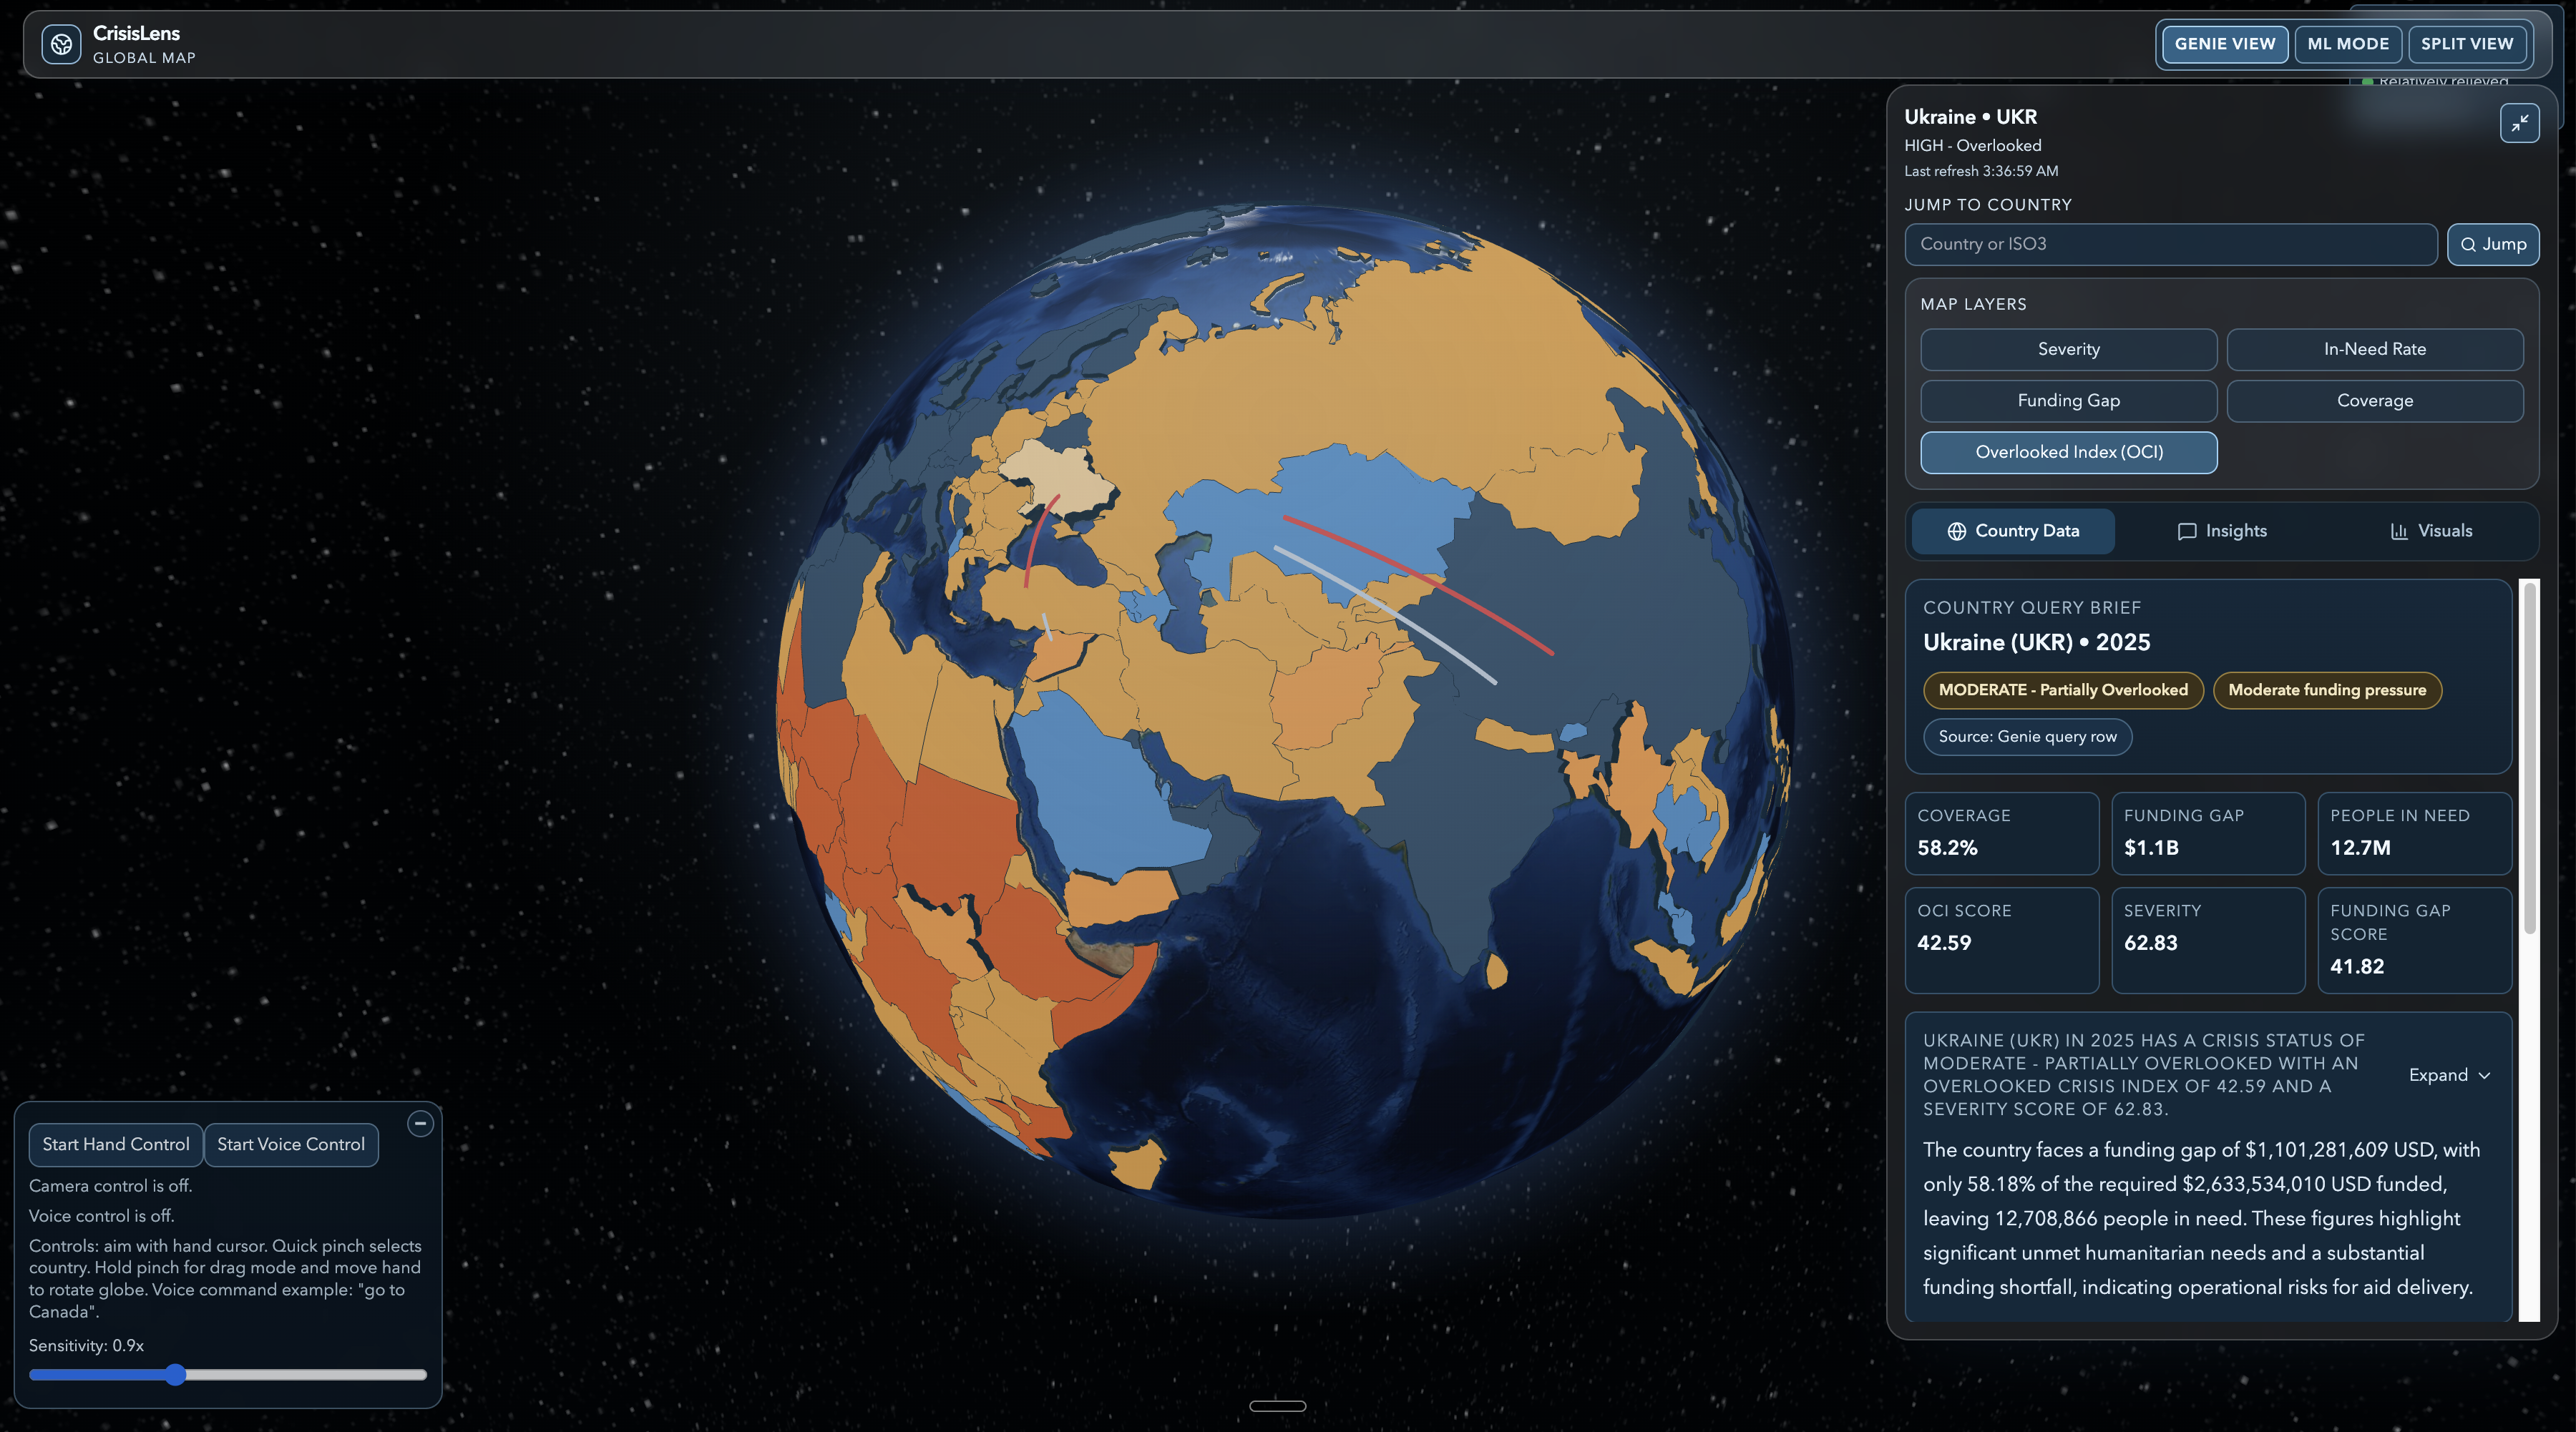
Task: Click the Sensitivity slider handle
Action: coord(176,1375)
